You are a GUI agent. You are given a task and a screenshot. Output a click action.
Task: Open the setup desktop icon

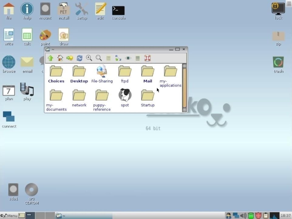pyautogui.click(x=82, y=11)
